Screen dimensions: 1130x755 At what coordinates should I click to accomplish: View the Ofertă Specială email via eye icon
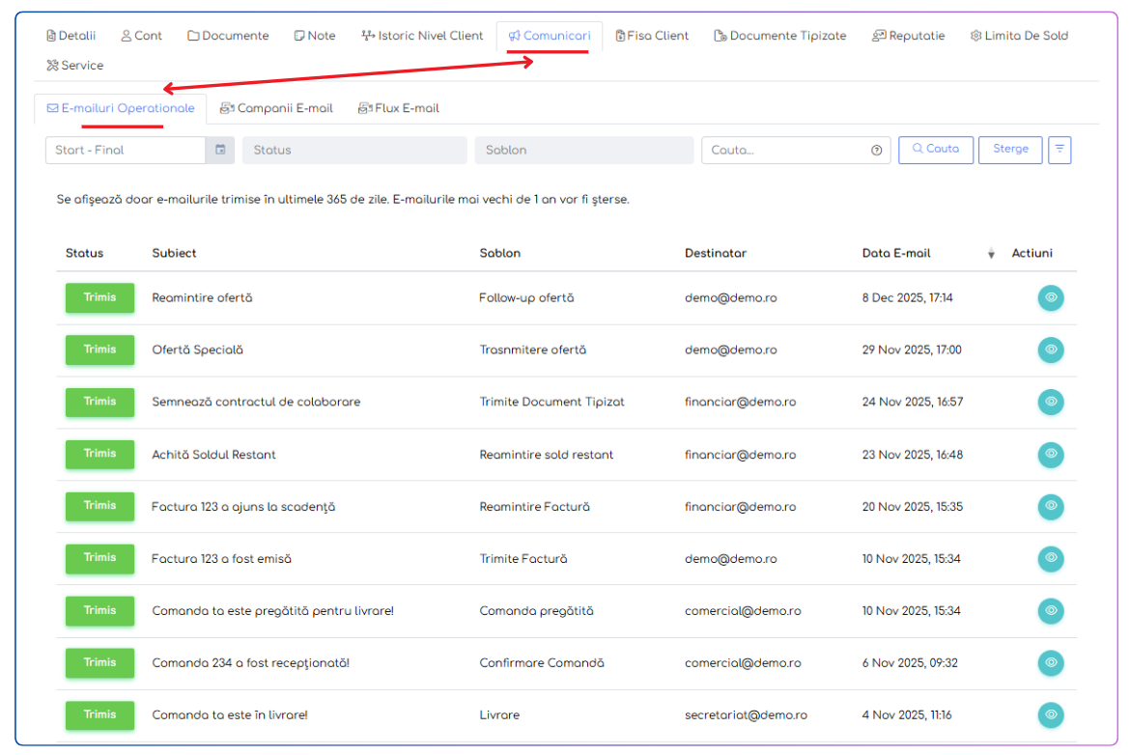(x=1051, y=350)
